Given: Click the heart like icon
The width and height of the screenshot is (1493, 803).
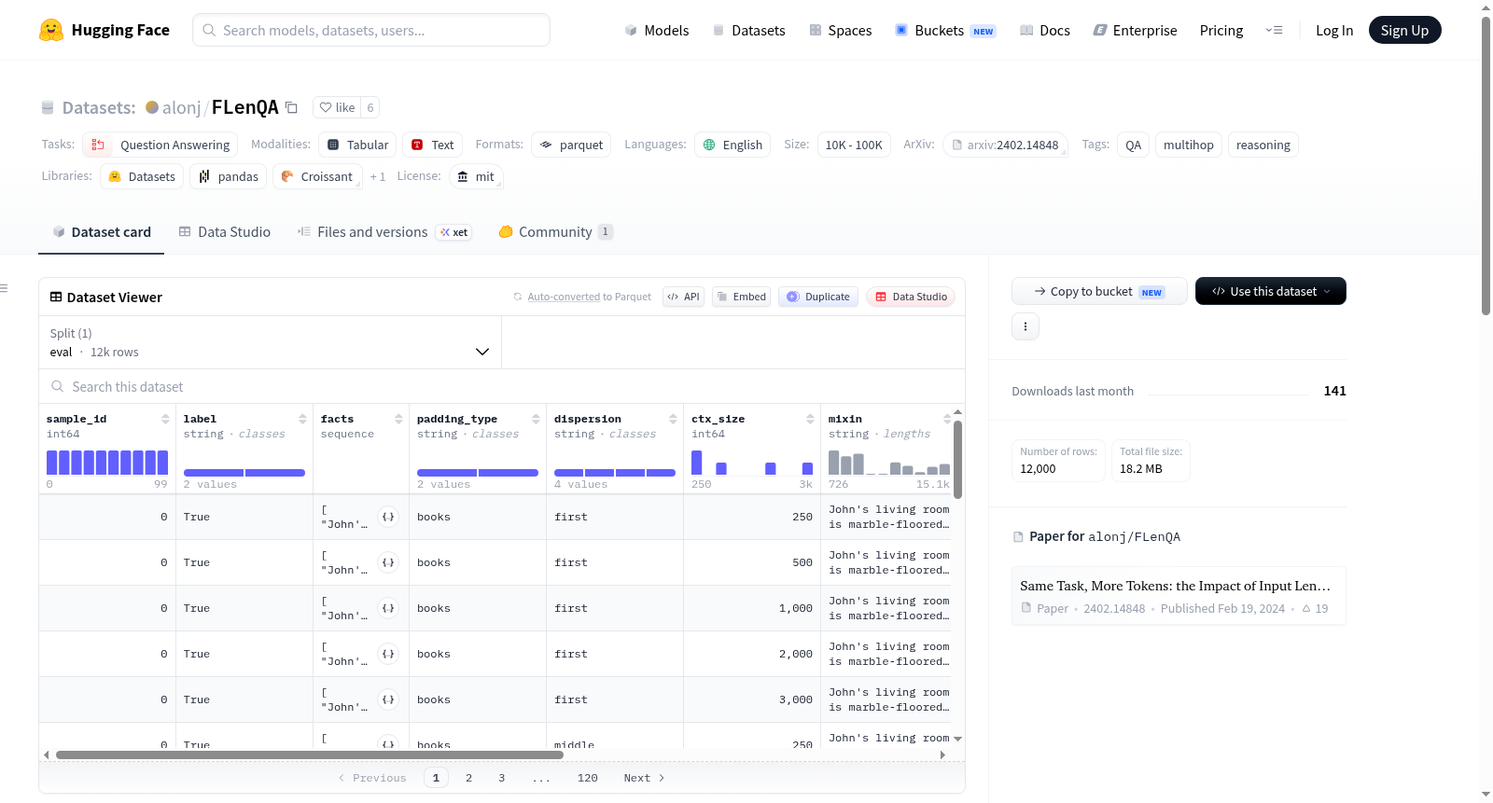Looking at the screenshot, I should pyautogui.click(x=326, y=107).
